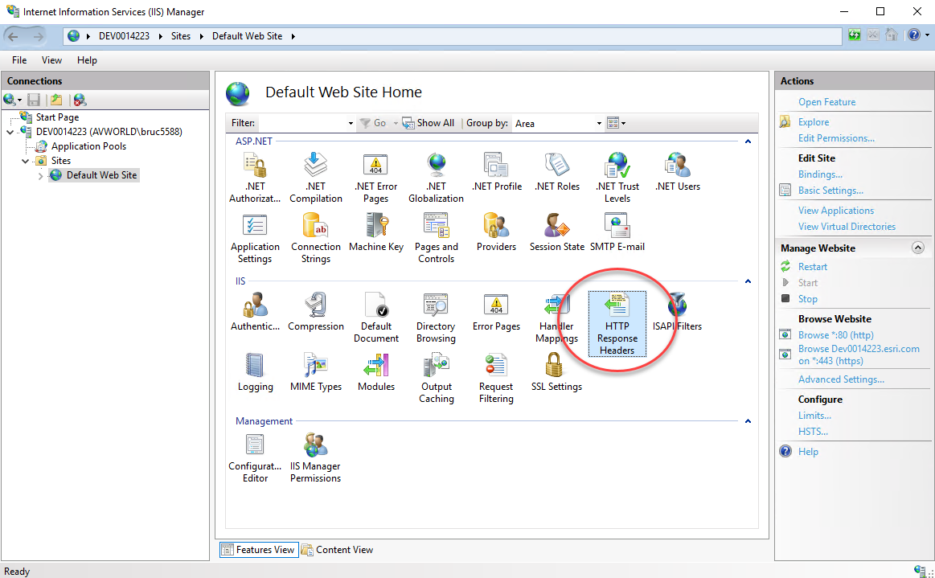This screenshot has height=578, width=935.
Task: Click Browse *:80 (http) link
Action: pyautogui.click(x=835, y=334)
